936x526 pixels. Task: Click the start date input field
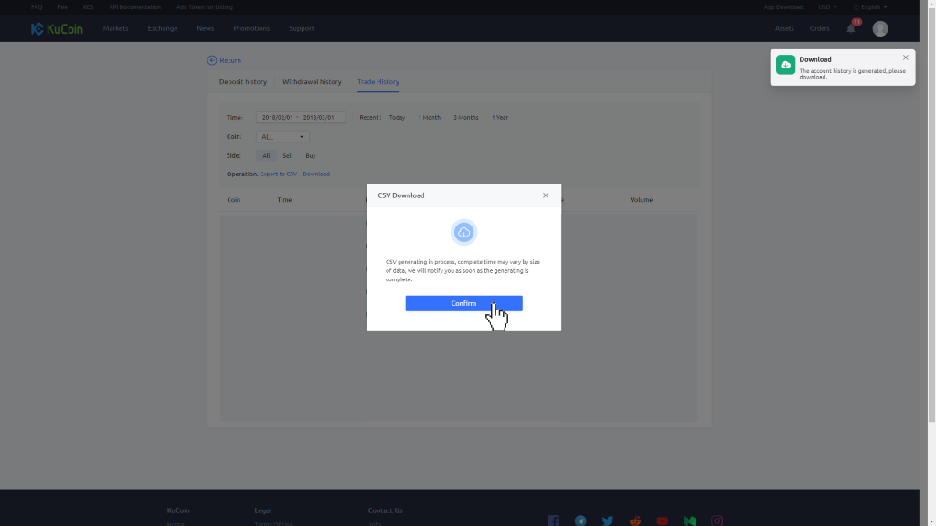tap(277, 117)
